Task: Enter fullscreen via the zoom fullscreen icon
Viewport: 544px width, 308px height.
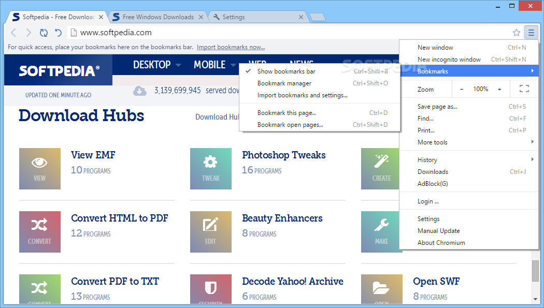Action: click(524, 89)
